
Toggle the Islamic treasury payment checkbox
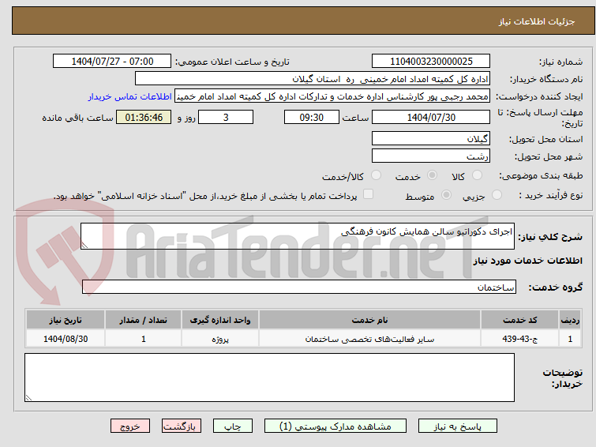pyautogui.click(x=368, y=194)
